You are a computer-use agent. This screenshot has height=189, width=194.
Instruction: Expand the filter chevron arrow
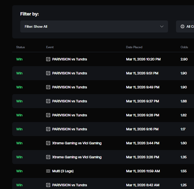pos(162,26)
